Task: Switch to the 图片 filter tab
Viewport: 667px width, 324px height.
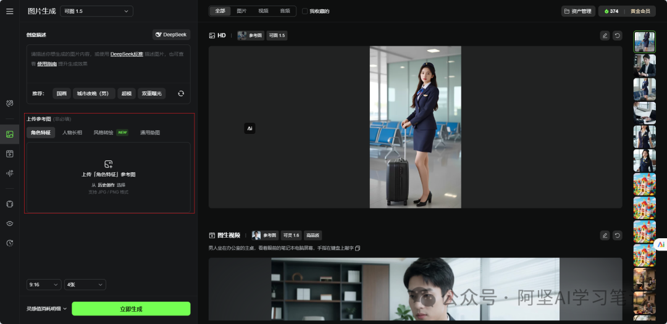Action: pos(241,11)
